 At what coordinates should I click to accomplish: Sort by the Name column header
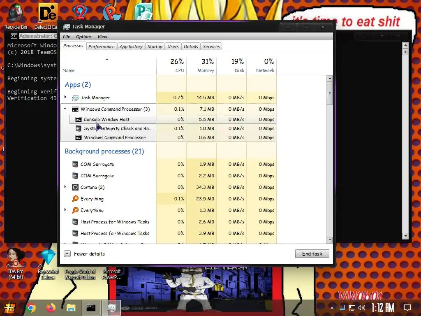click(x=109, y=65)
